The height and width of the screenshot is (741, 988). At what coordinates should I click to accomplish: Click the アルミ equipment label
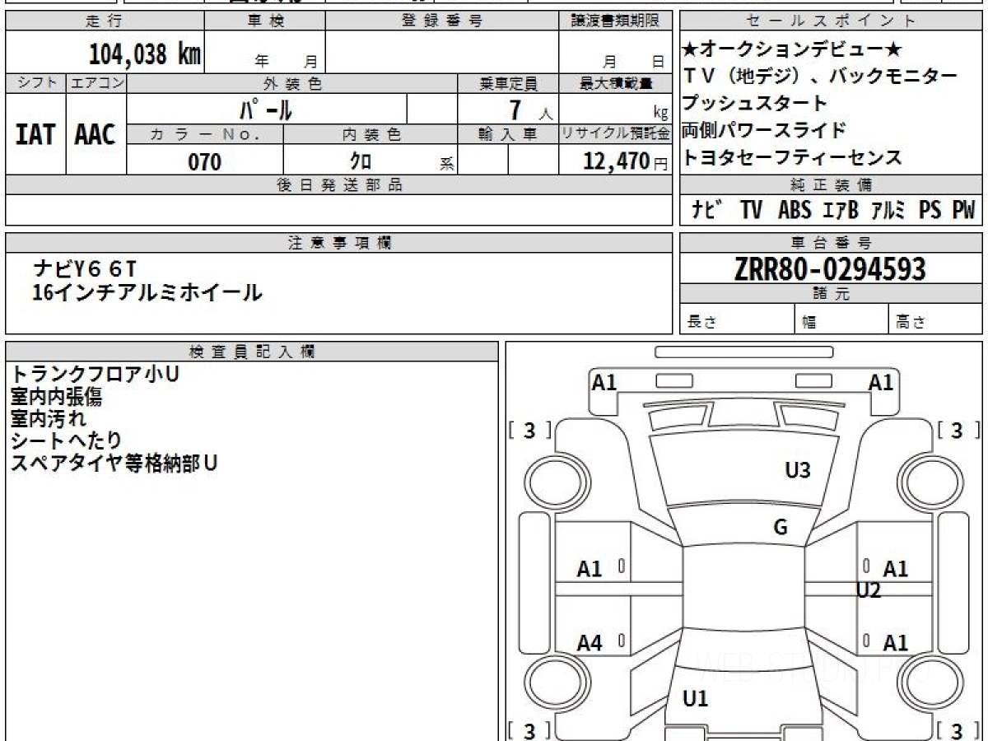(x=889, y=210)
